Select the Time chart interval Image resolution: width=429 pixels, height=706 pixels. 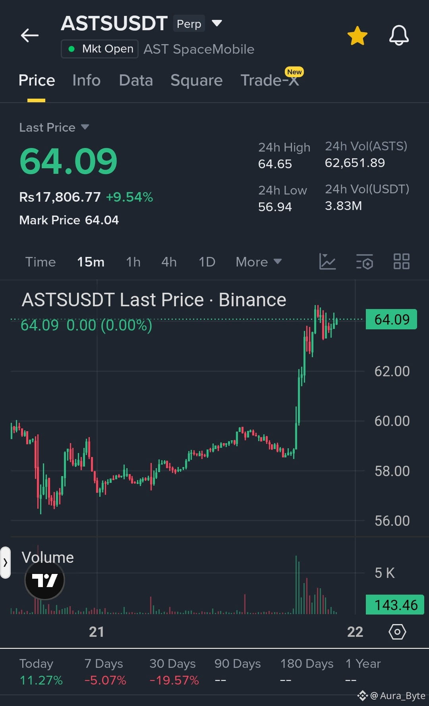pyautogui.click(x=41, y=262)
